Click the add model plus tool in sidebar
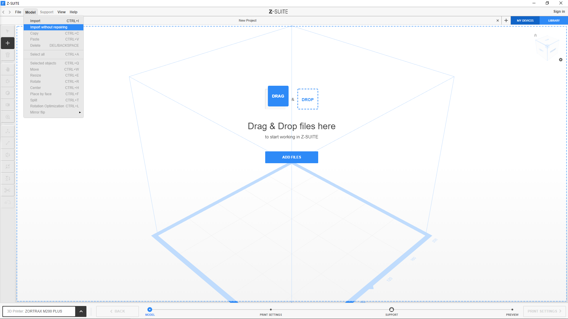 [x=8, y=43]
